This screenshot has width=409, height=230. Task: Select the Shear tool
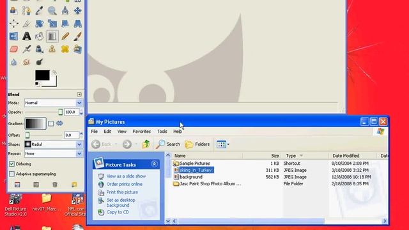point(65,24)
